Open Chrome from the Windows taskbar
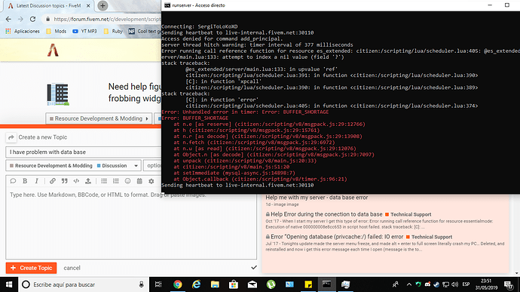The width and height of the screenshot is (520, 292). tap(178, 284)
